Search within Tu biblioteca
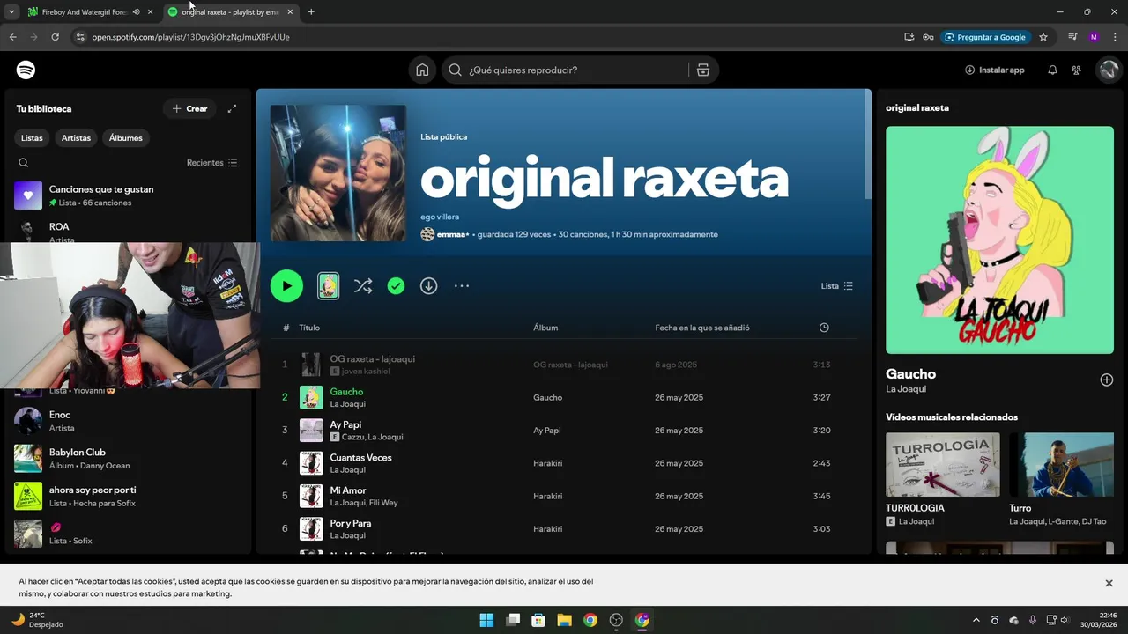The image size is (1128, 634). (x=24, y=163)
